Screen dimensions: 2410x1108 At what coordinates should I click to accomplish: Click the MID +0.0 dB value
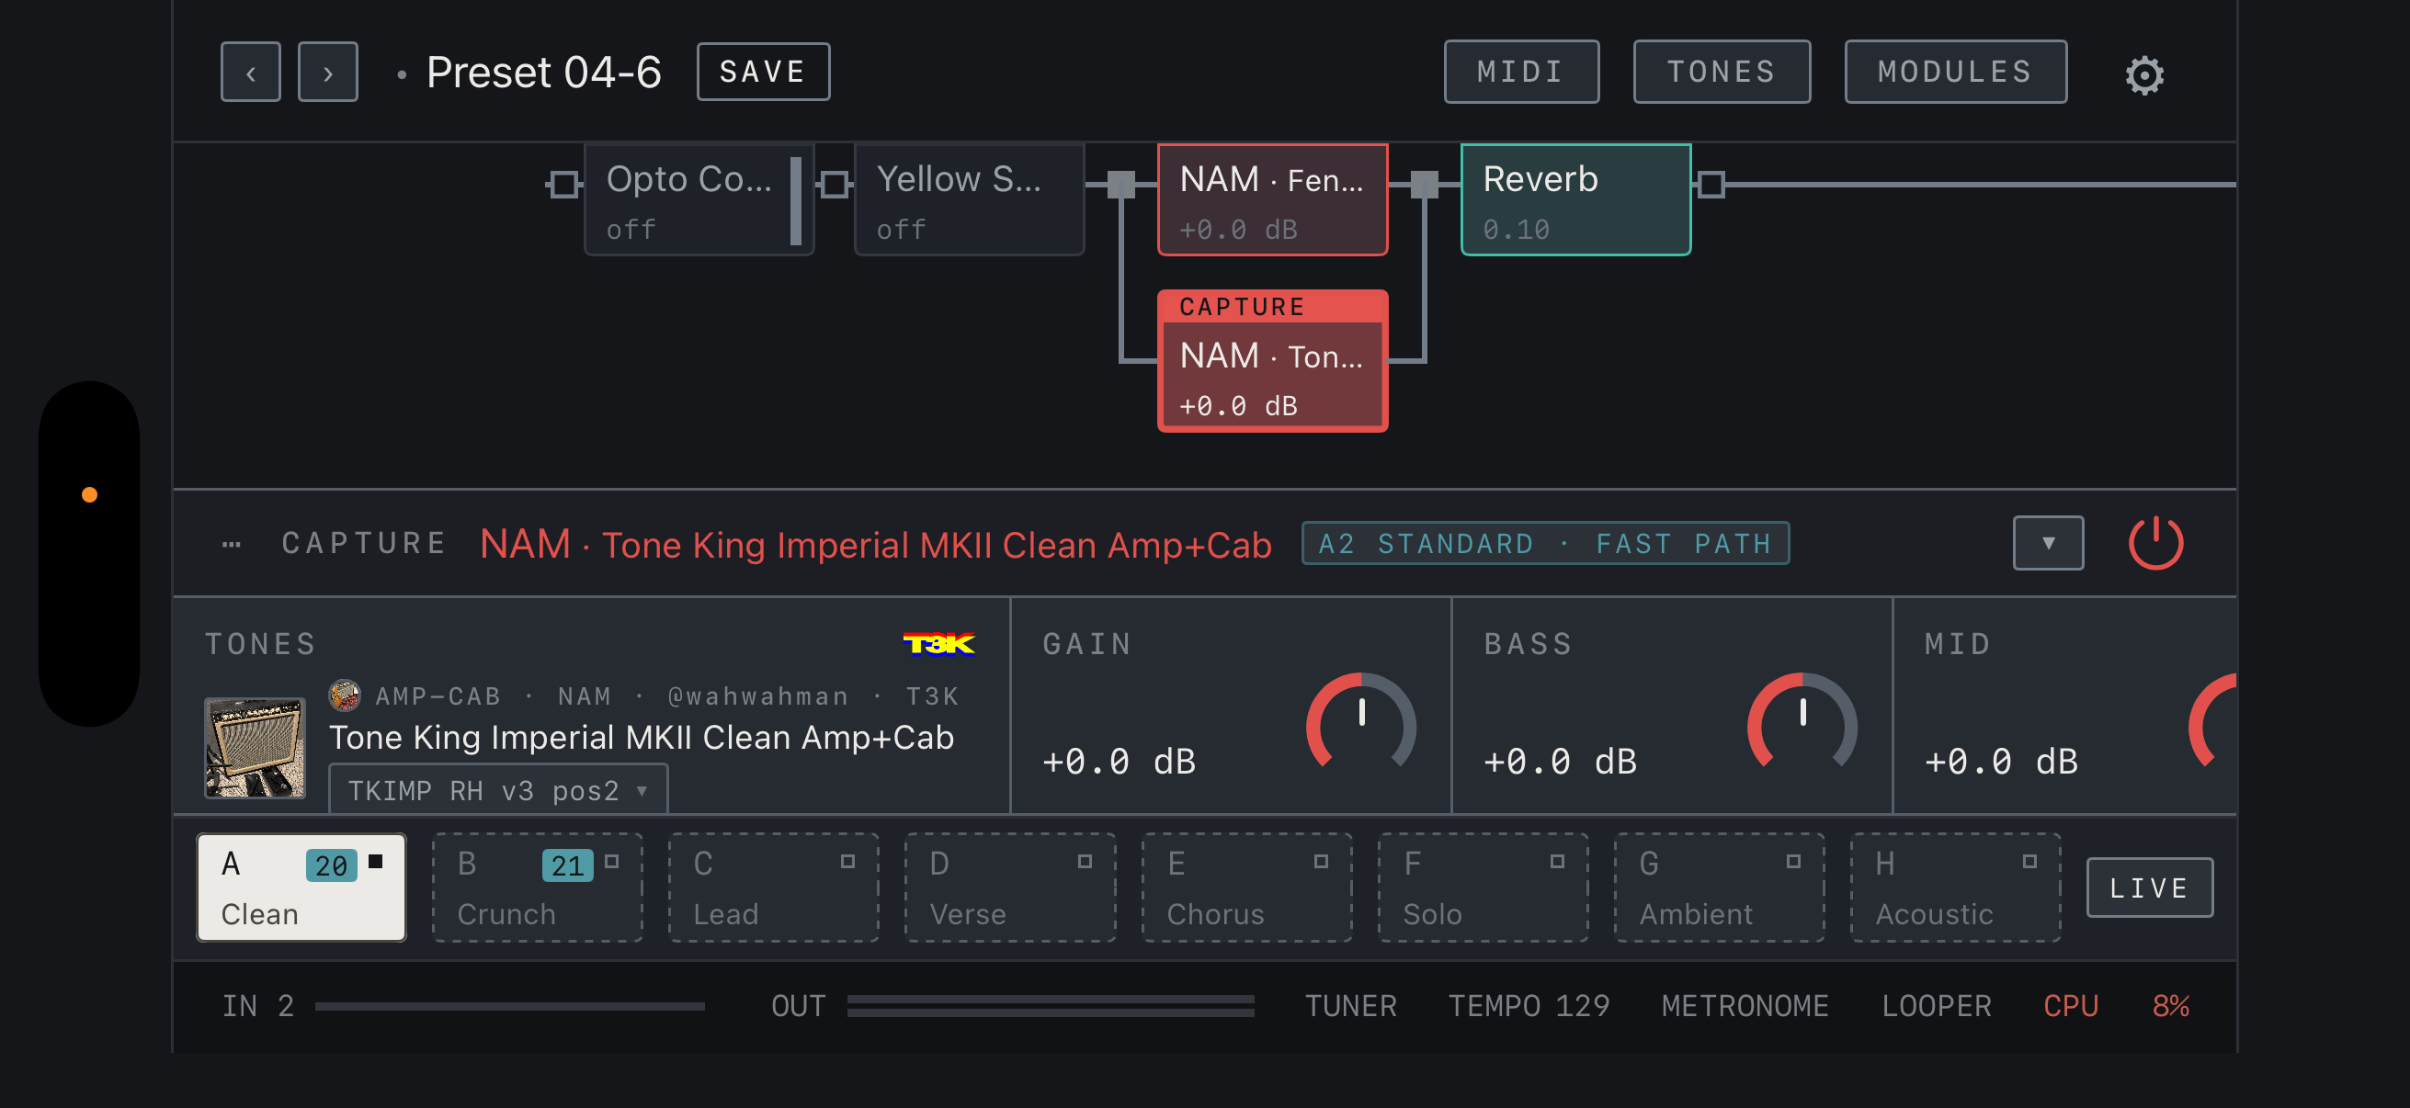(x=2000, y=762)
